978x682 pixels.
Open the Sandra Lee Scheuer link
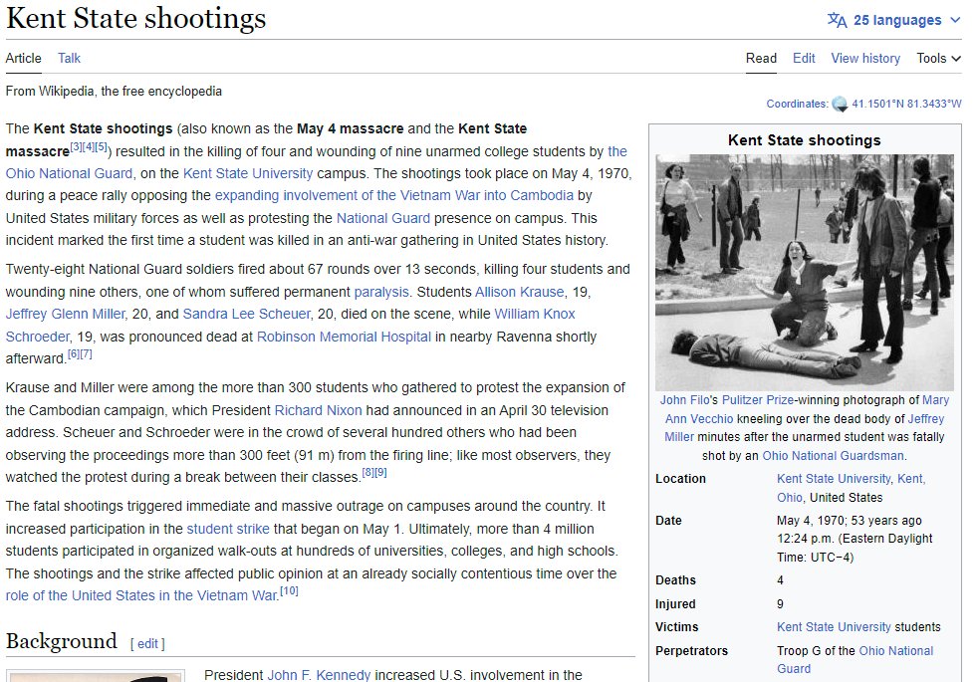click(246, 314)
